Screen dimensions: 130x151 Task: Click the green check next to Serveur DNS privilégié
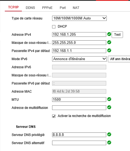click(x=109, y=134)
